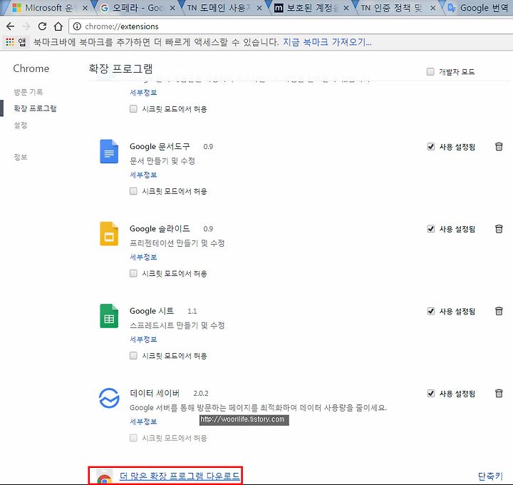This screenshot has height=485, width=513.
Task: Click the chrome://extensions address bar
Action: pos(291,26)
